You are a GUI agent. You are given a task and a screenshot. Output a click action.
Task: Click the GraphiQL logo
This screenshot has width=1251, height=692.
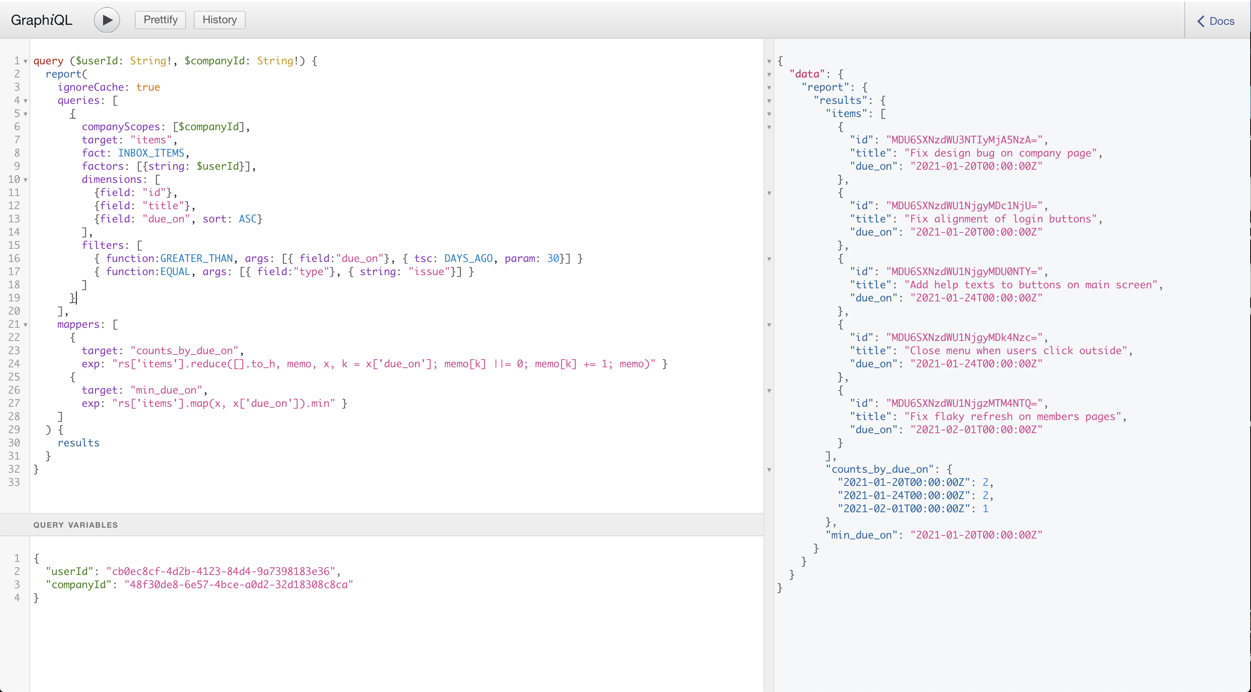click(41, 20)
